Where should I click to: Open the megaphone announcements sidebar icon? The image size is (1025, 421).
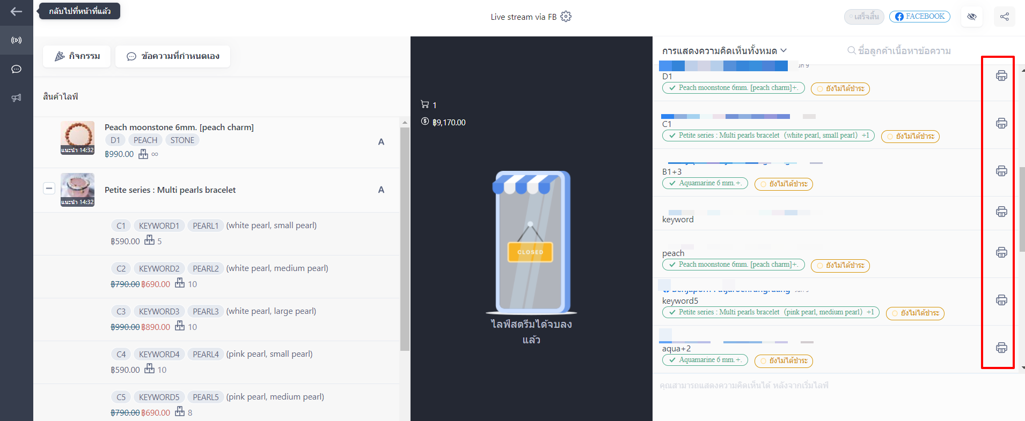pos(16,97)
